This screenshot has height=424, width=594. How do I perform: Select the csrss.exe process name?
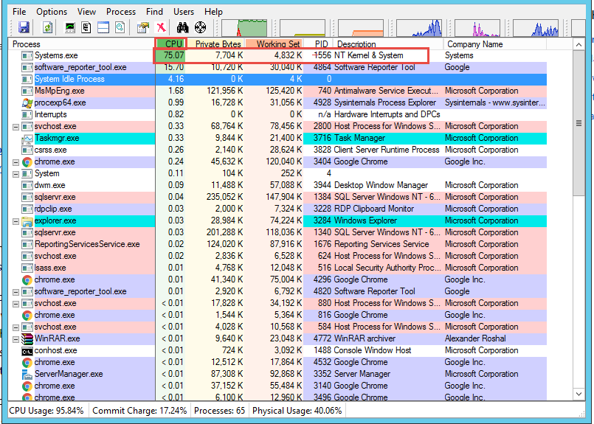pyautogui.click(x=50, y=150)
